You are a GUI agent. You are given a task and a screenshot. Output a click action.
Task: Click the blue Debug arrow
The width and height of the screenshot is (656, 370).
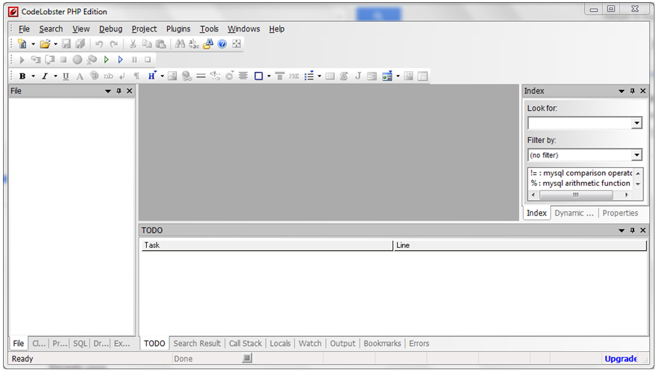click(x=121, y=60)
